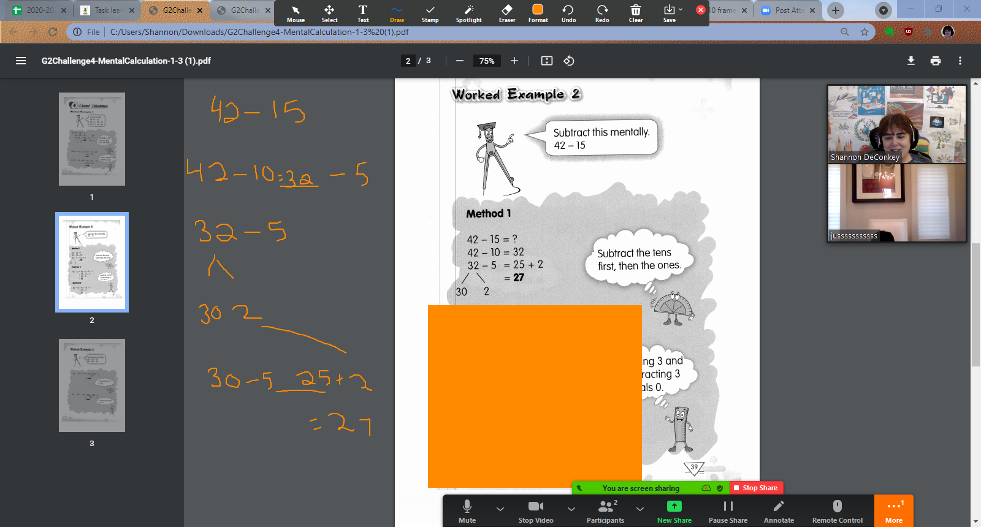Open the Chrome profile avatar

[948, 32]
